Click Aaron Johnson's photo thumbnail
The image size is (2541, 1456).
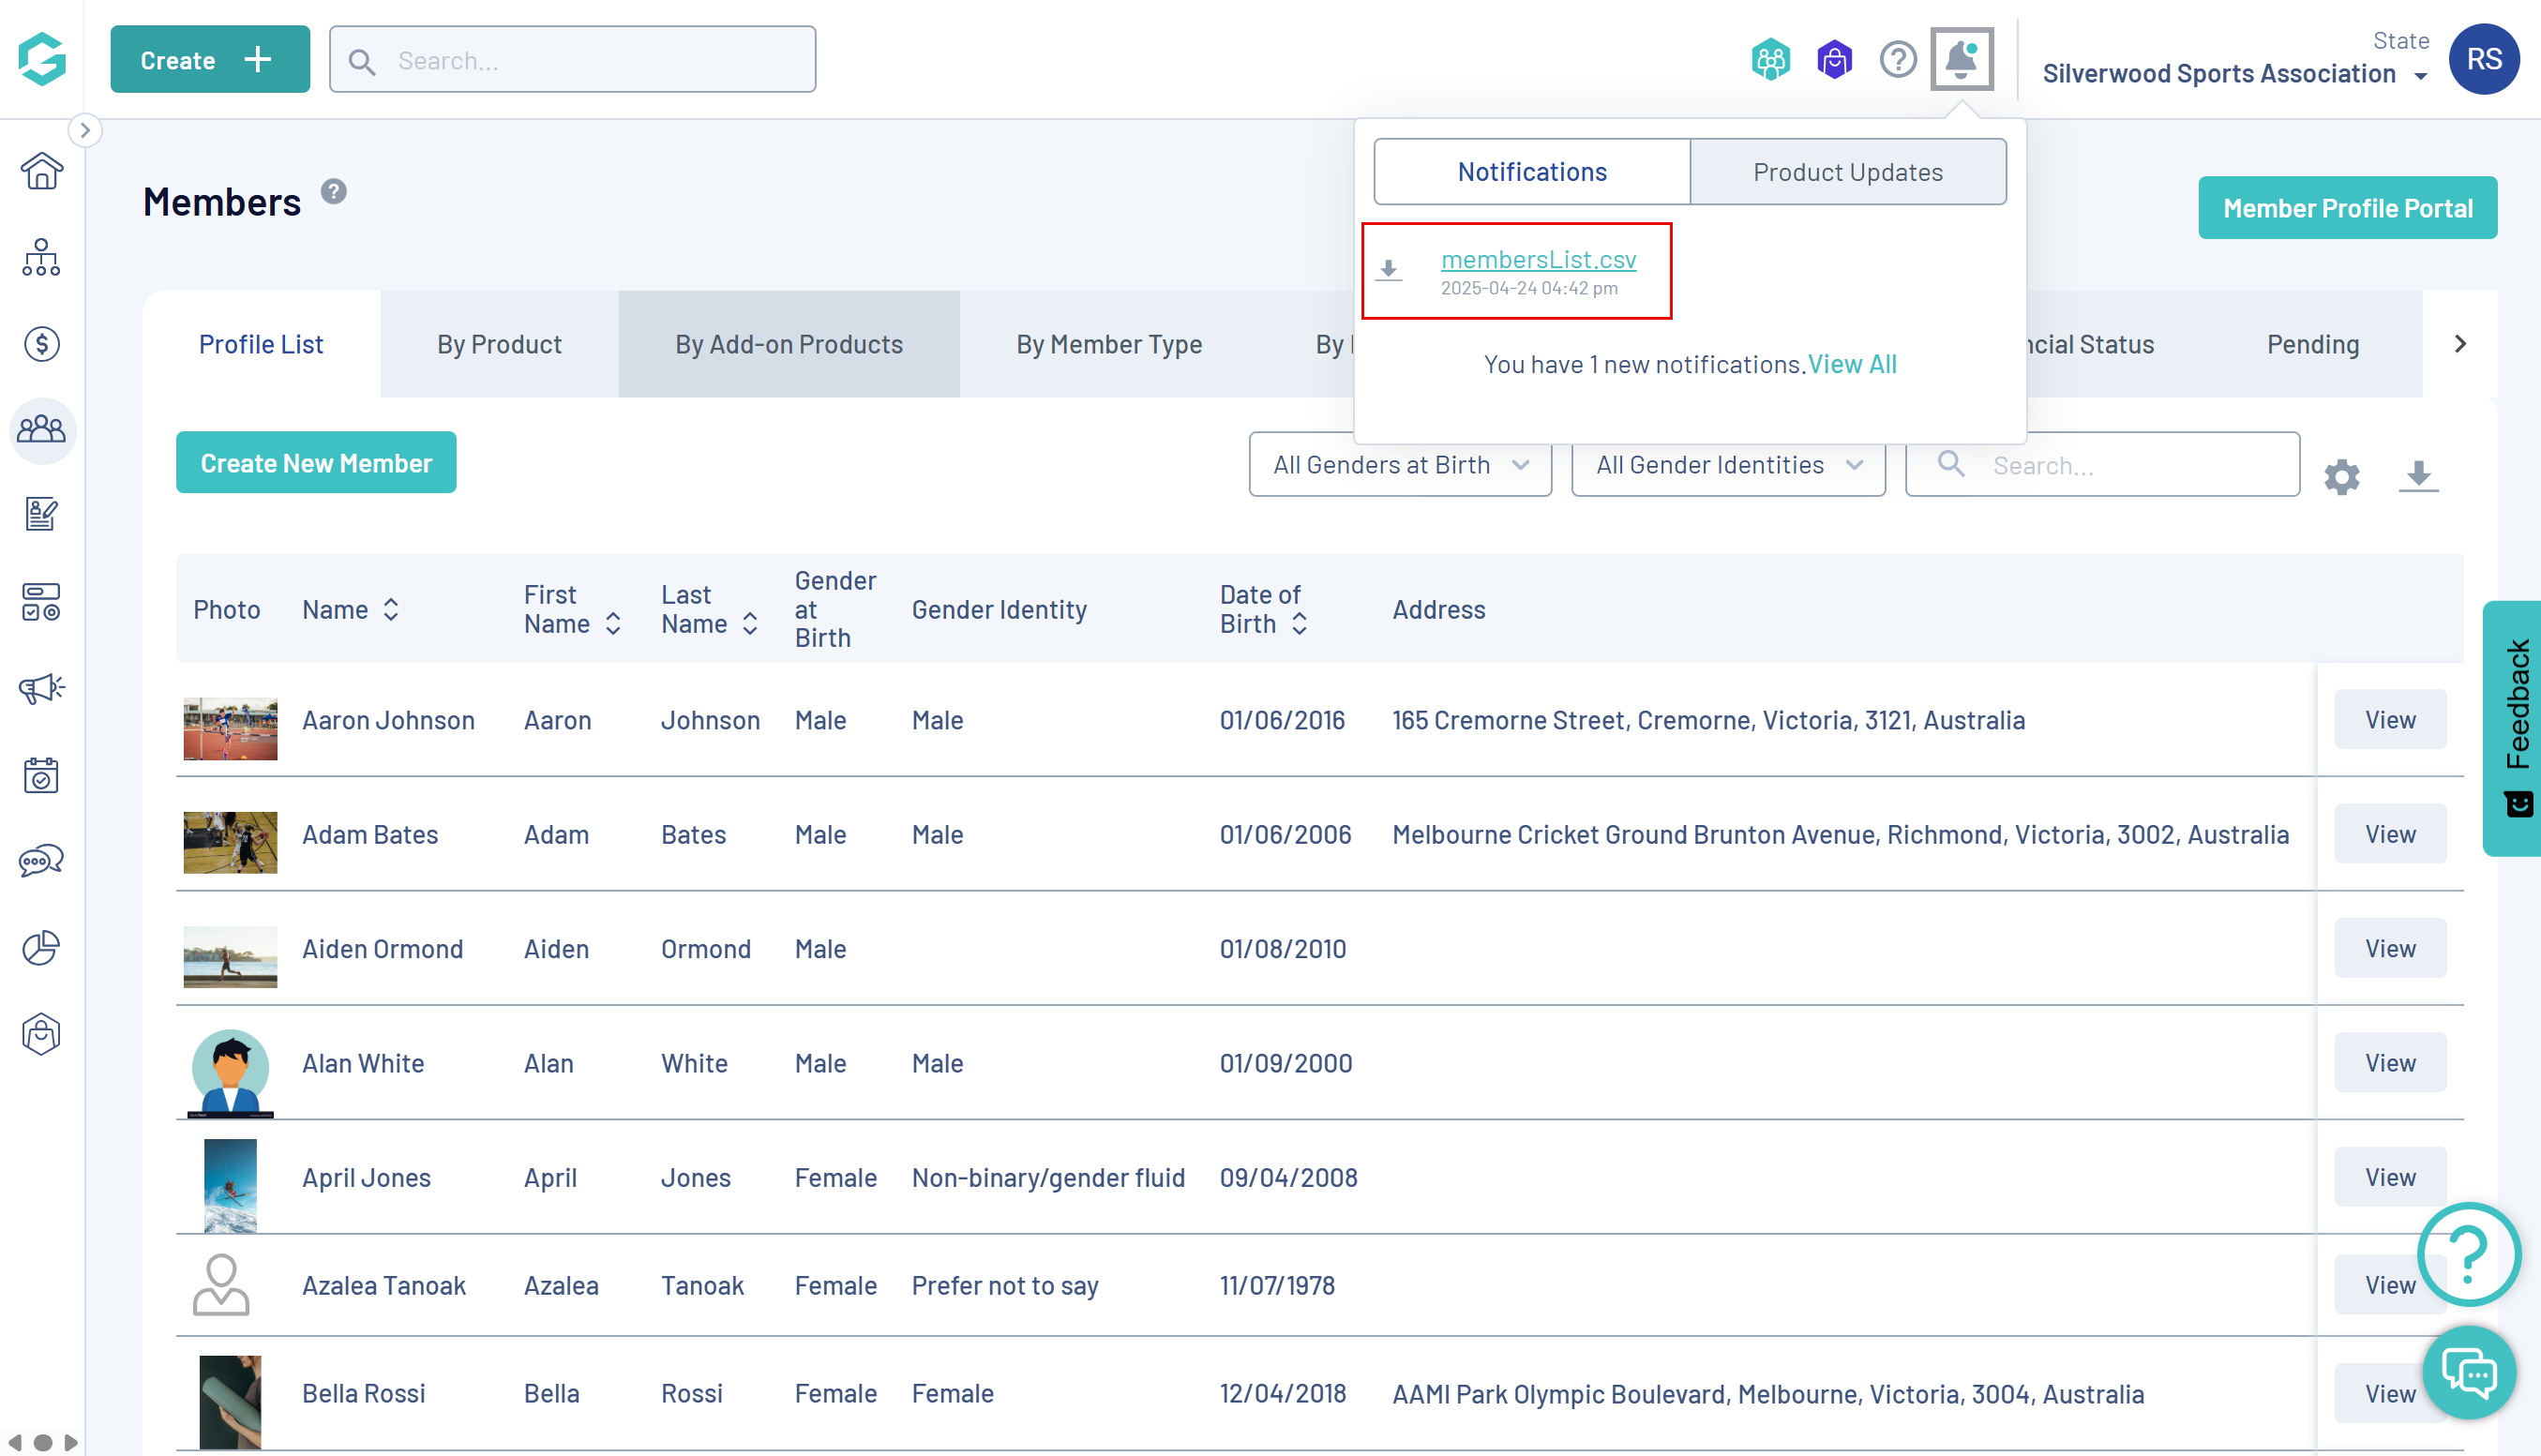tap(230, 728)
